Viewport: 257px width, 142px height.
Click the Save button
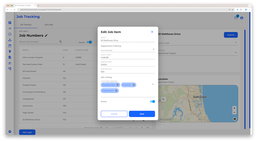pyautogui.click(x=142, y=114)
